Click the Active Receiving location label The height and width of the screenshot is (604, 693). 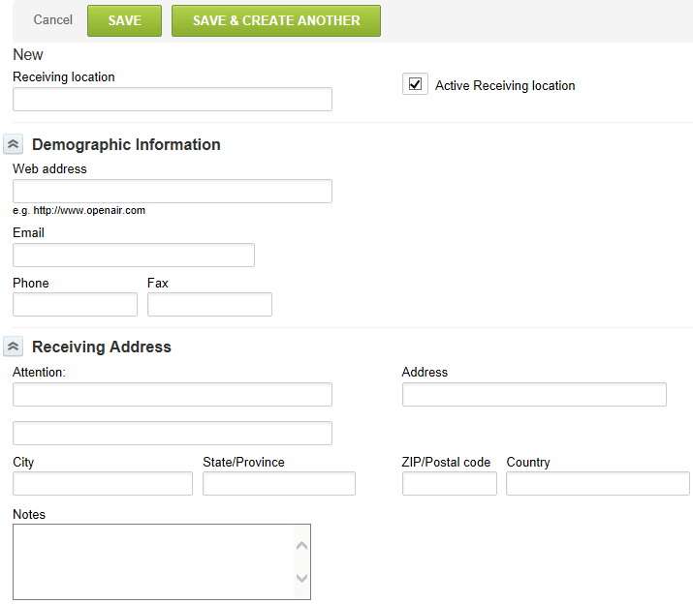tap(505, 85)
